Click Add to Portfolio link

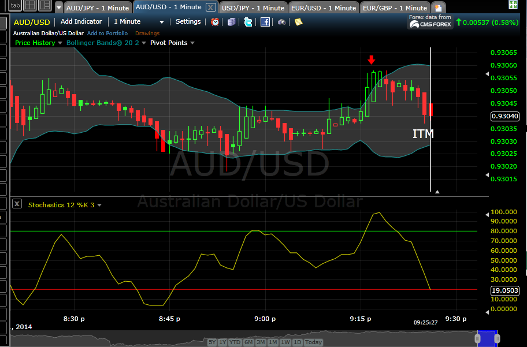tap(107, 33)
